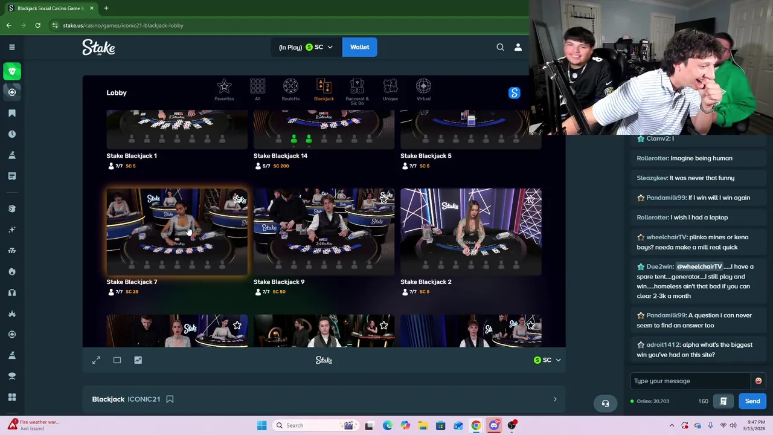Click the blue Stake S badge in lobby

pyautogui.click(x=514, y=93)
